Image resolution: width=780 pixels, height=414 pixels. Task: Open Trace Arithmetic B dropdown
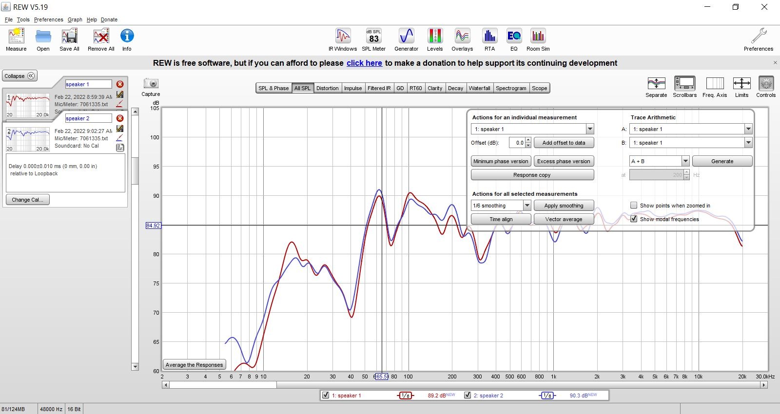tap(748, 143)
